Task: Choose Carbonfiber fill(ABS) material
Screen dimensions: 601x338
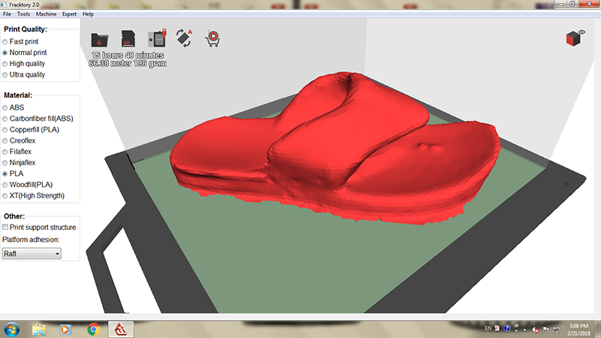Action: tap(38, 119)
